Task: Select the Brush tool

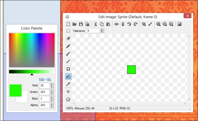Action: [x=68, y=54]
